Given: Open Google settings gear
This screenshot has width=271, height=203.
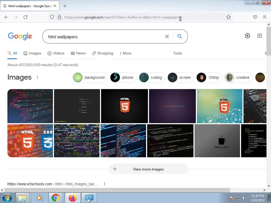Looking at the screenshot, I should point(247,36).
